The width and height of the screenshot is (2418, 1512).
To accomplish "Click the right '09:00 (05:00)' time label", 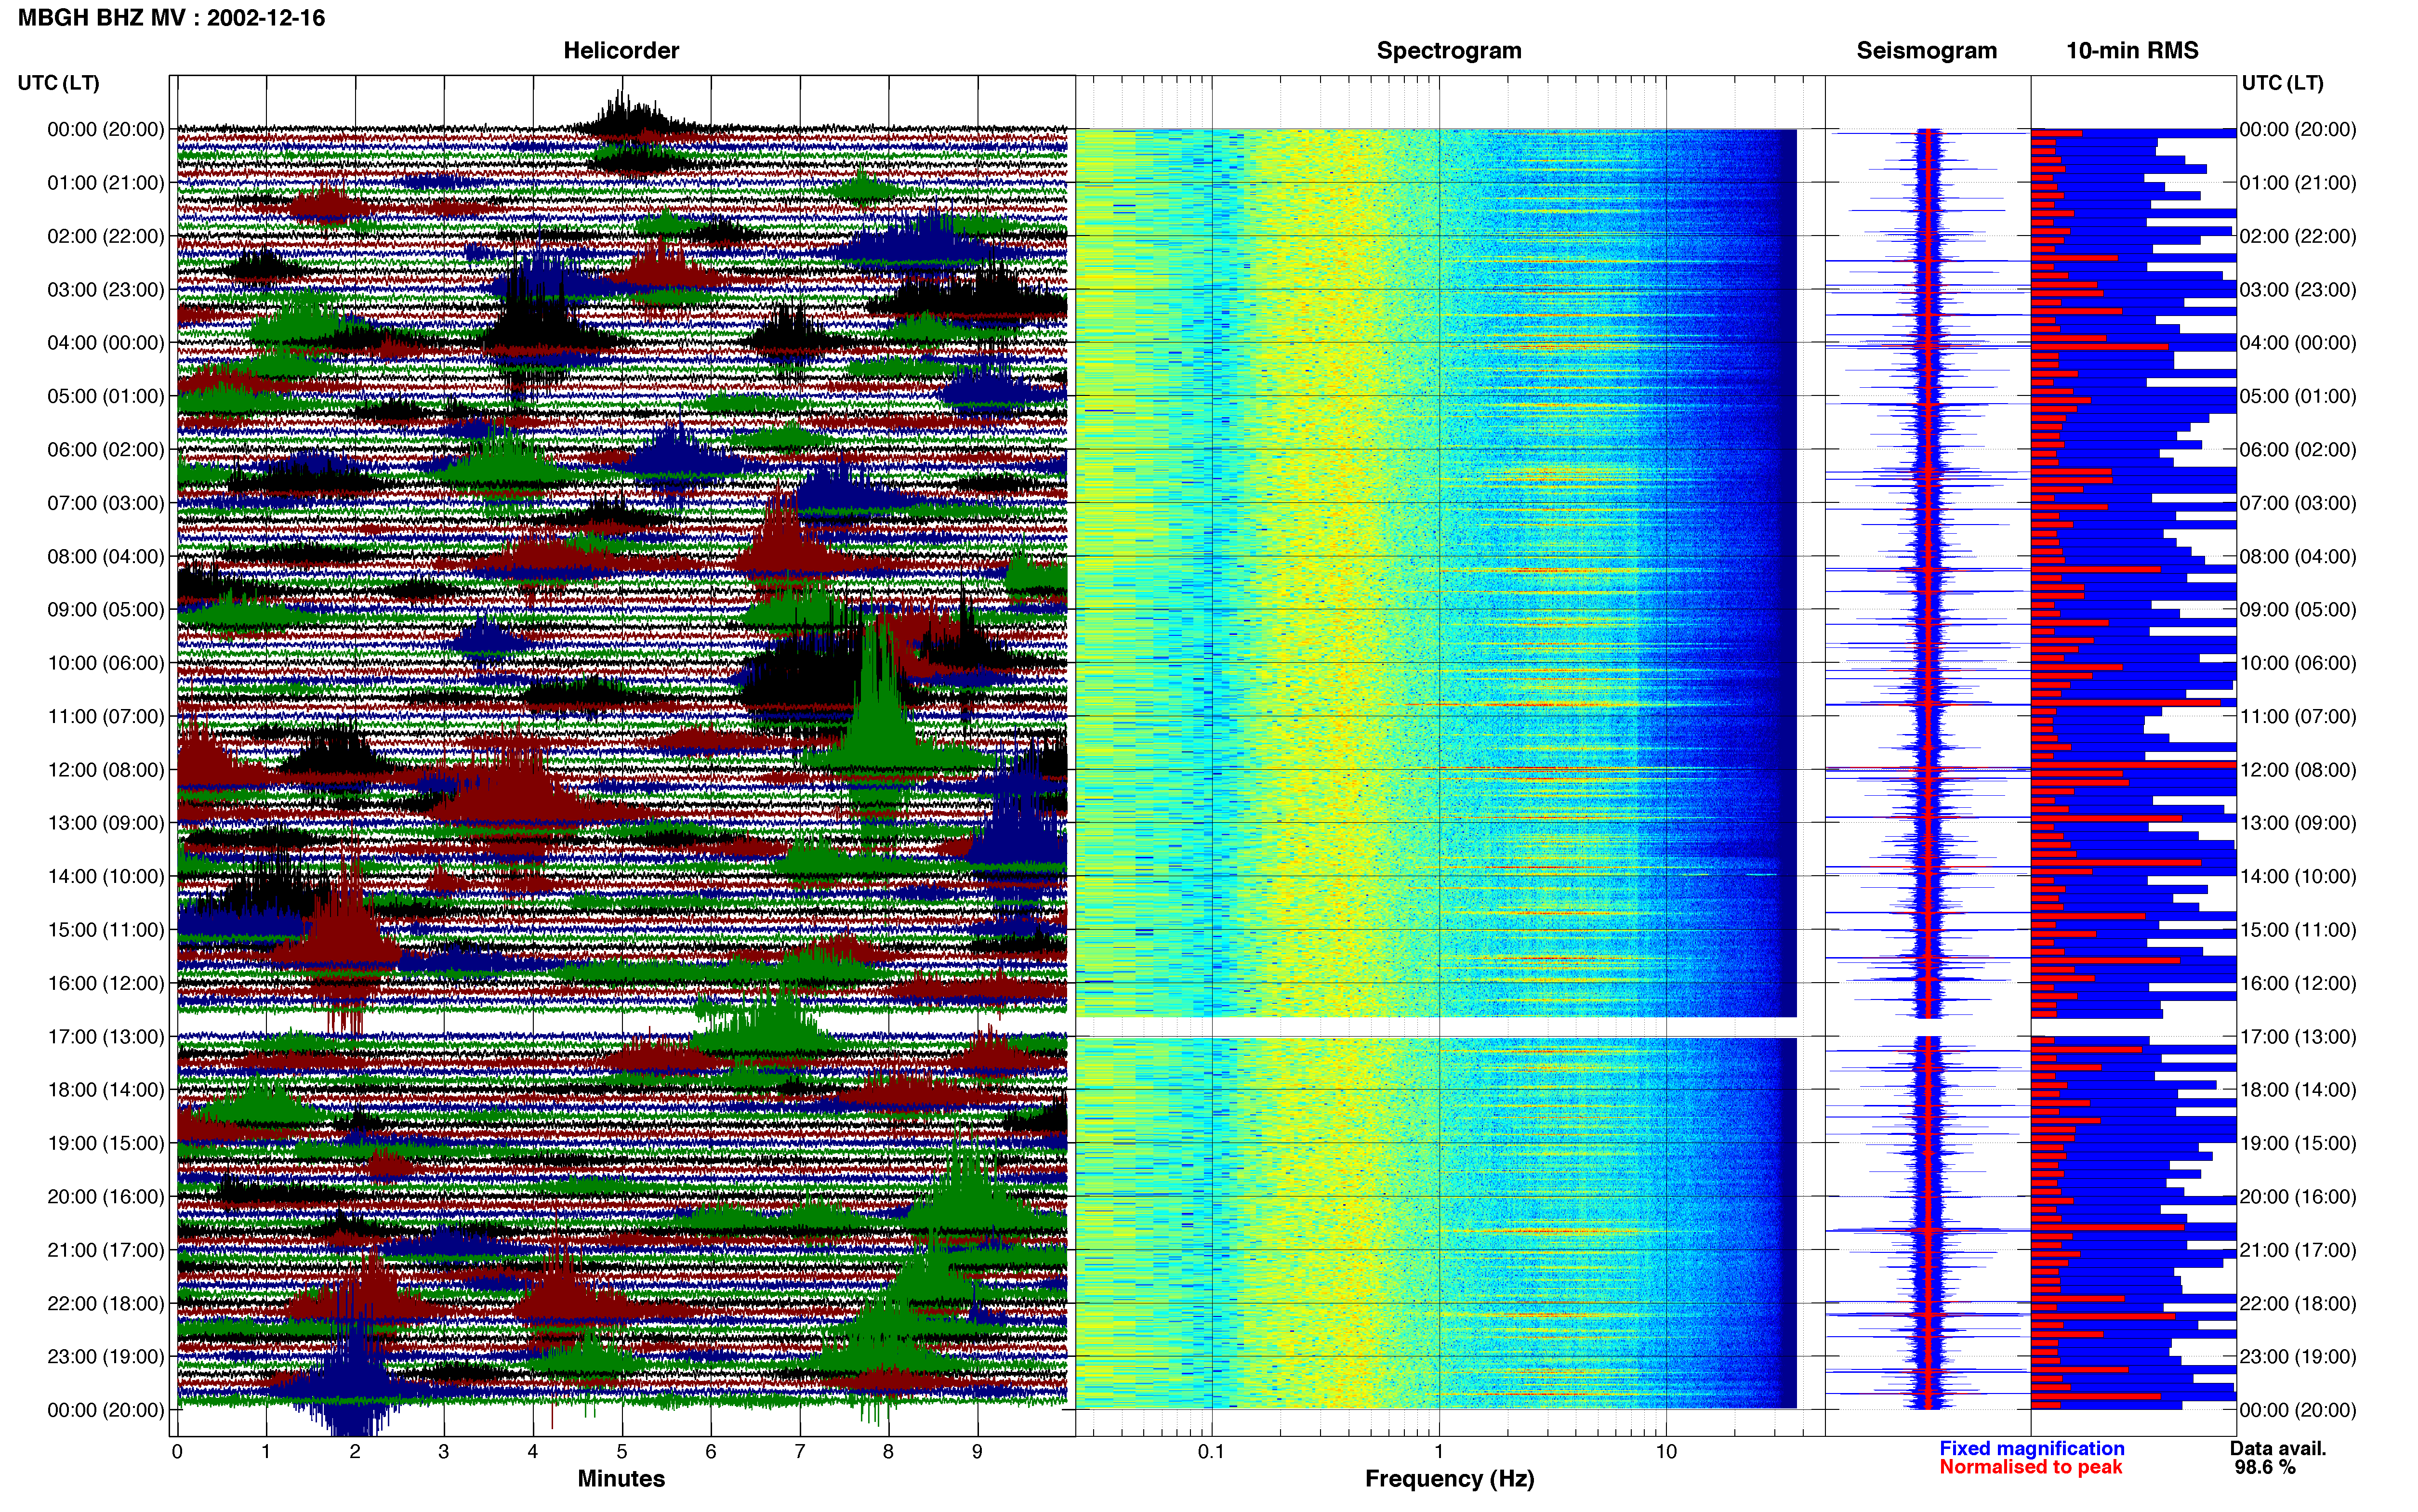I will coord(2298,610).
